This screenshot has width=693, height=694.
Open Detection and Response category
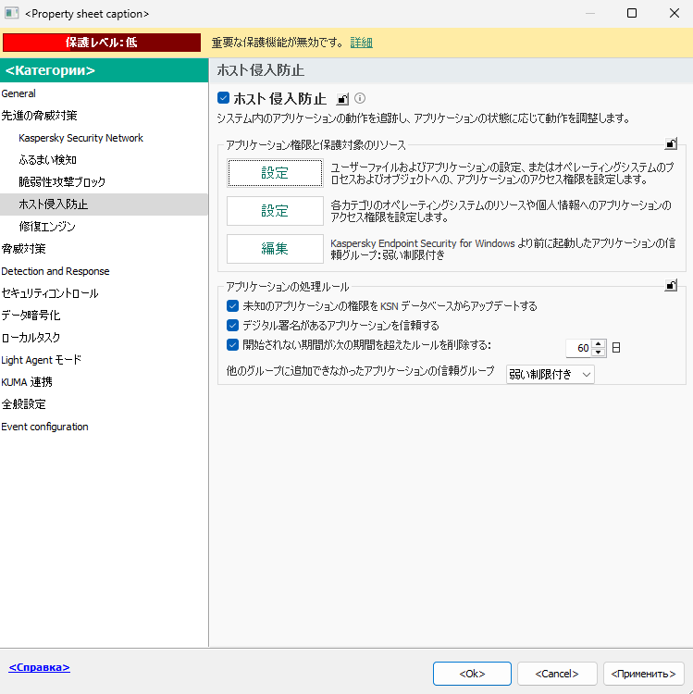104,271
